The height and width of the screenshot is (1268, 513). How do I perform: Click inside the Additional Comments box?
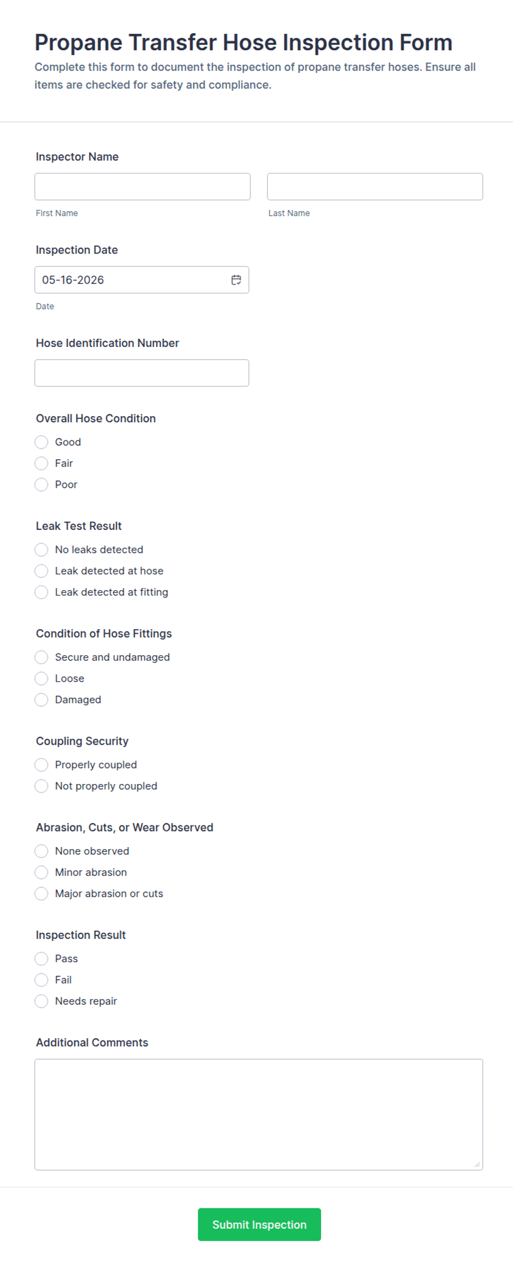(259, 1114)
